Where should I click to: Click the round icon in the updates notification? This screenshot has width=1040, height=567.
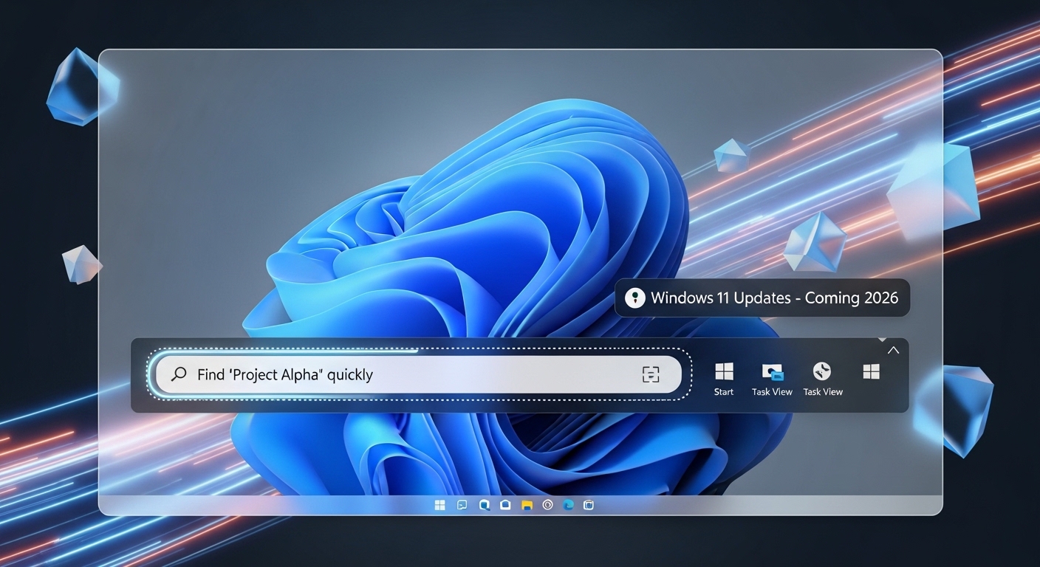click(634, 298)
